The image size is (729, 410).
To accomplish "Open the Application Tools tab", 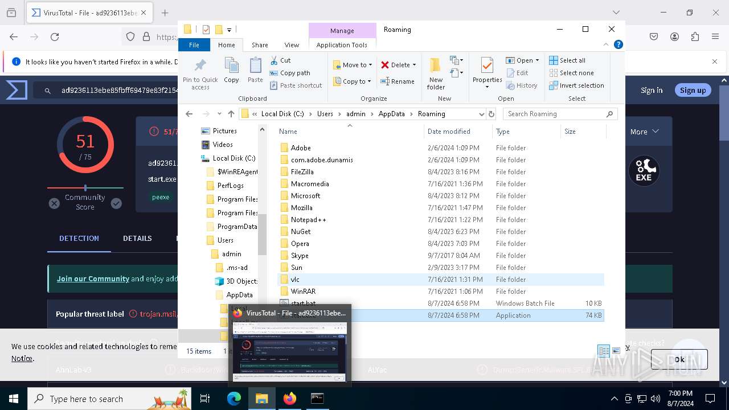I will tap(342, 45).
